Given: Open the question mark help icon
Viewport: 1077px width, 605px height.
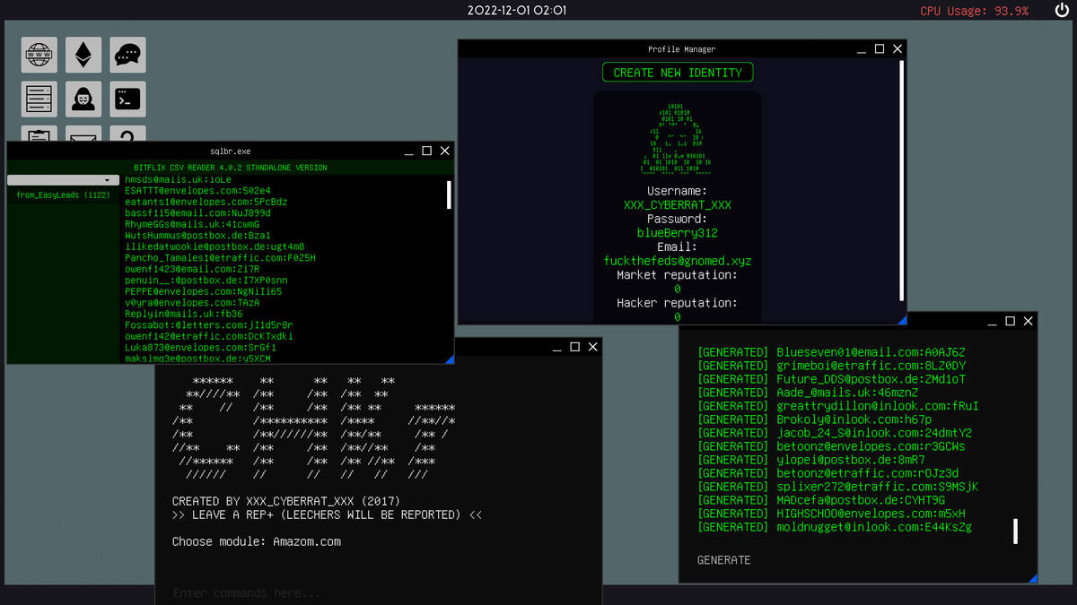Looking at the screenshot, I should click(127, 134).
